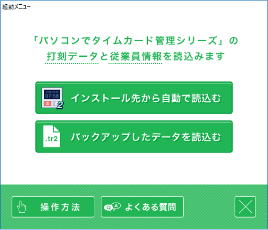Click the number 2 badge on the clock icon
The height and width of the screenshot is (230, 268).
[x=60, y=105]
